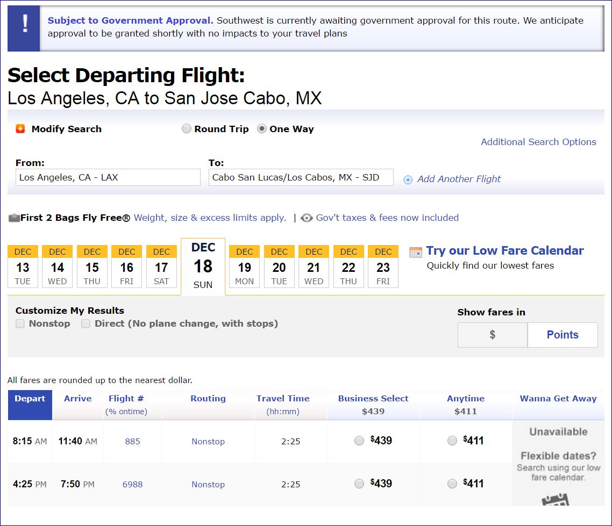Open flight number 885 details link

(132, 442)
